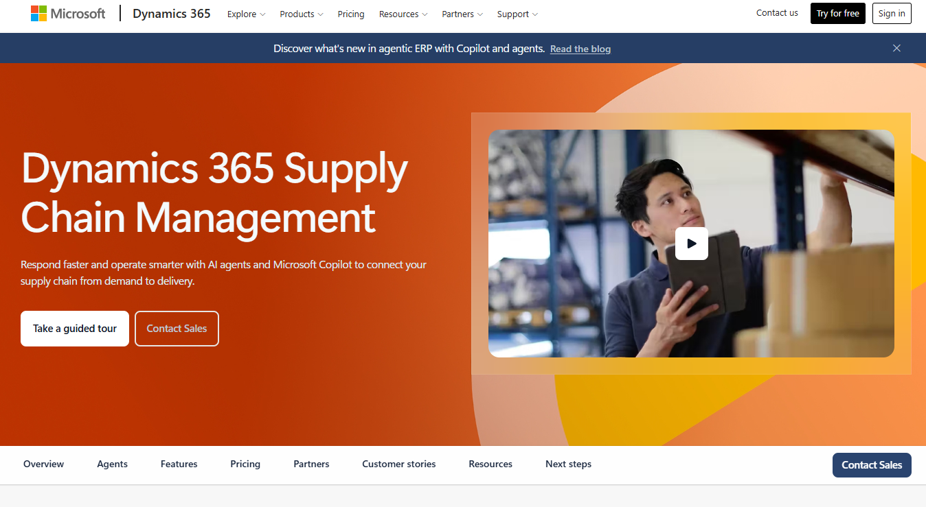Image resolution: width=926 pixels, height=507 pixels.
Task: Follow the Read the blog link
Action: click(x=580, y=49)
